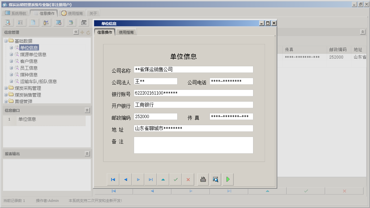The width and height of the screenshot is (370, 208).
Task: Open print preview in the unit info dialog
Action: tap(215, 179)
